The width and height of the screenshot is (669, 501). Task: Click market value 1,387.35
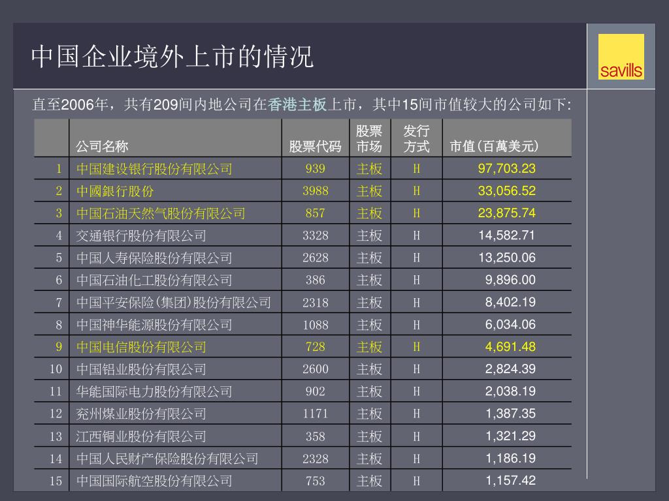point(510,413)
